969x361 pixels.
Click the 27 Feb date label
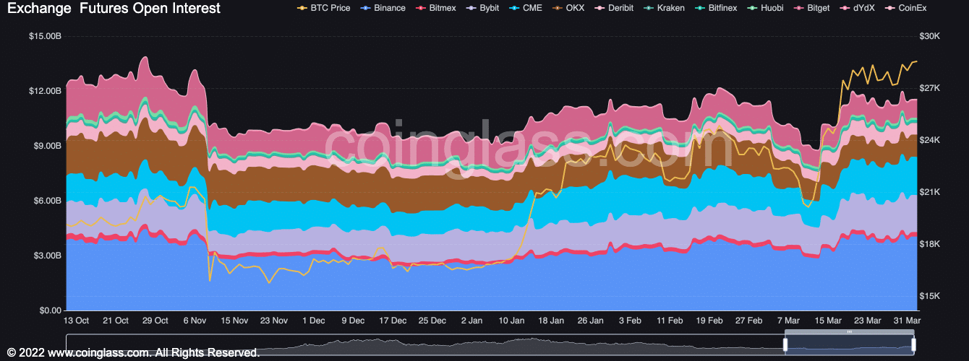750,321
